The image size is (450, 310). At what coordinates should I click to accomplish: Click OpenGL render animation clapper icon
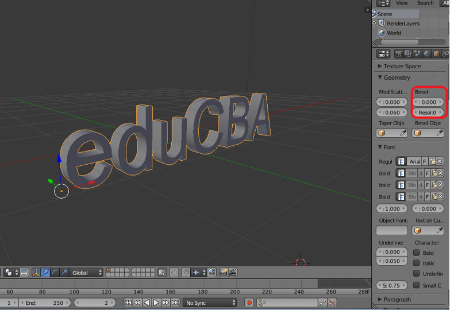(x=233, y=273)
